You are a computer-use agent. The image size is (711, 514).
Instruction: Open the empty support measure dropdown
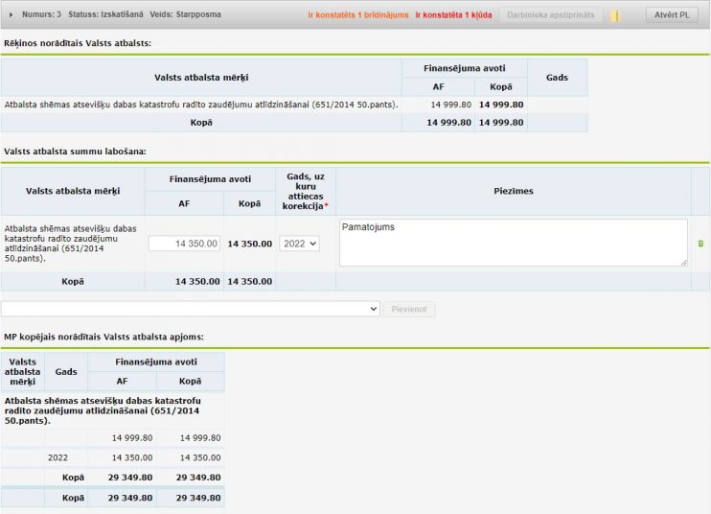coord(191,309)
